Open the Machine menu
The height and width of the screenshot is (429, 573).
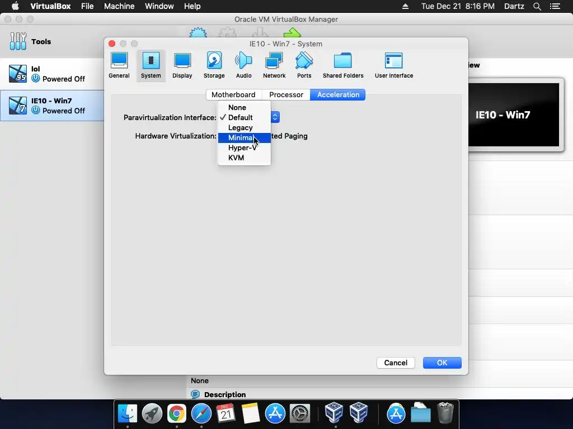point(119,6)
